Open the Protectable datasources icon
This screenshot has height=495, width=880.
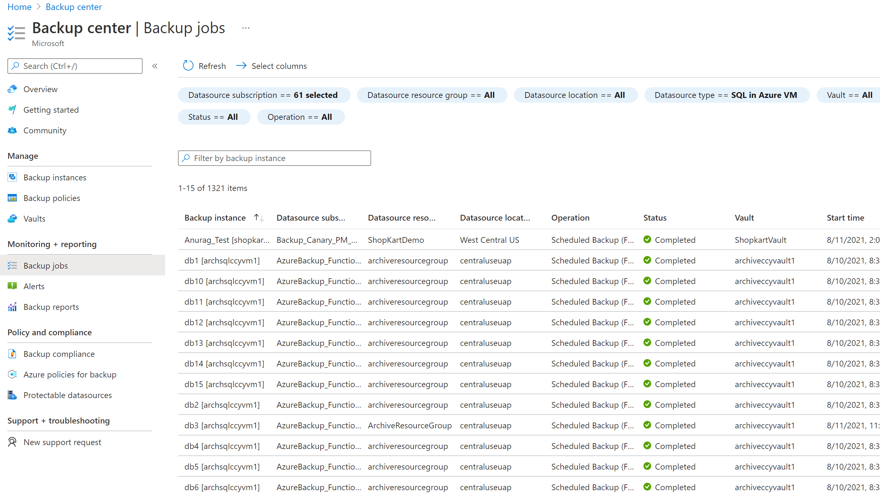(12, 395)
